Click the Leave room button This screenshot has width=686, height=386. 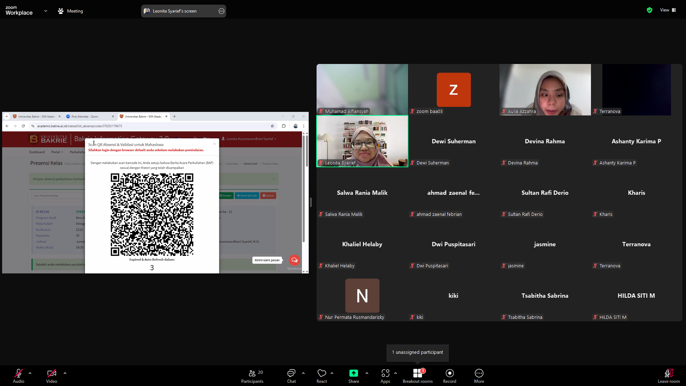(x=669, y=376)
